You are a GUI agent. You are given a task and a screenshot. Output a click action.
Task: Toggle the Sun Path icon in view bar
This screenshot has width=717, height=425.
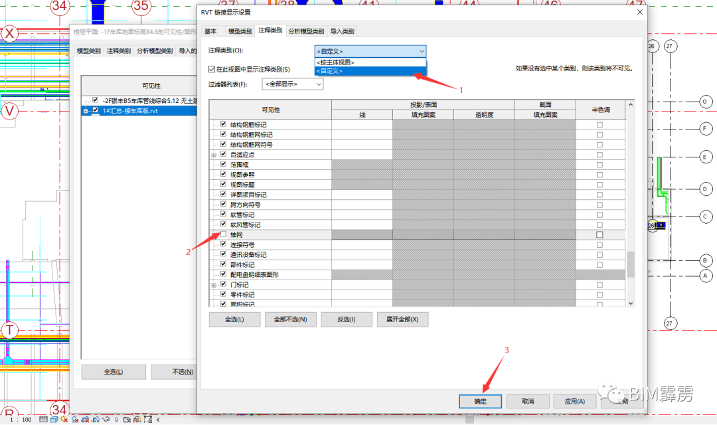[64, 419]
